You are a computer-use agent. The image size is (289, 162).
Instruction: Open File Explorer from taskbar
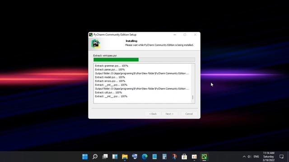point(125,157)
